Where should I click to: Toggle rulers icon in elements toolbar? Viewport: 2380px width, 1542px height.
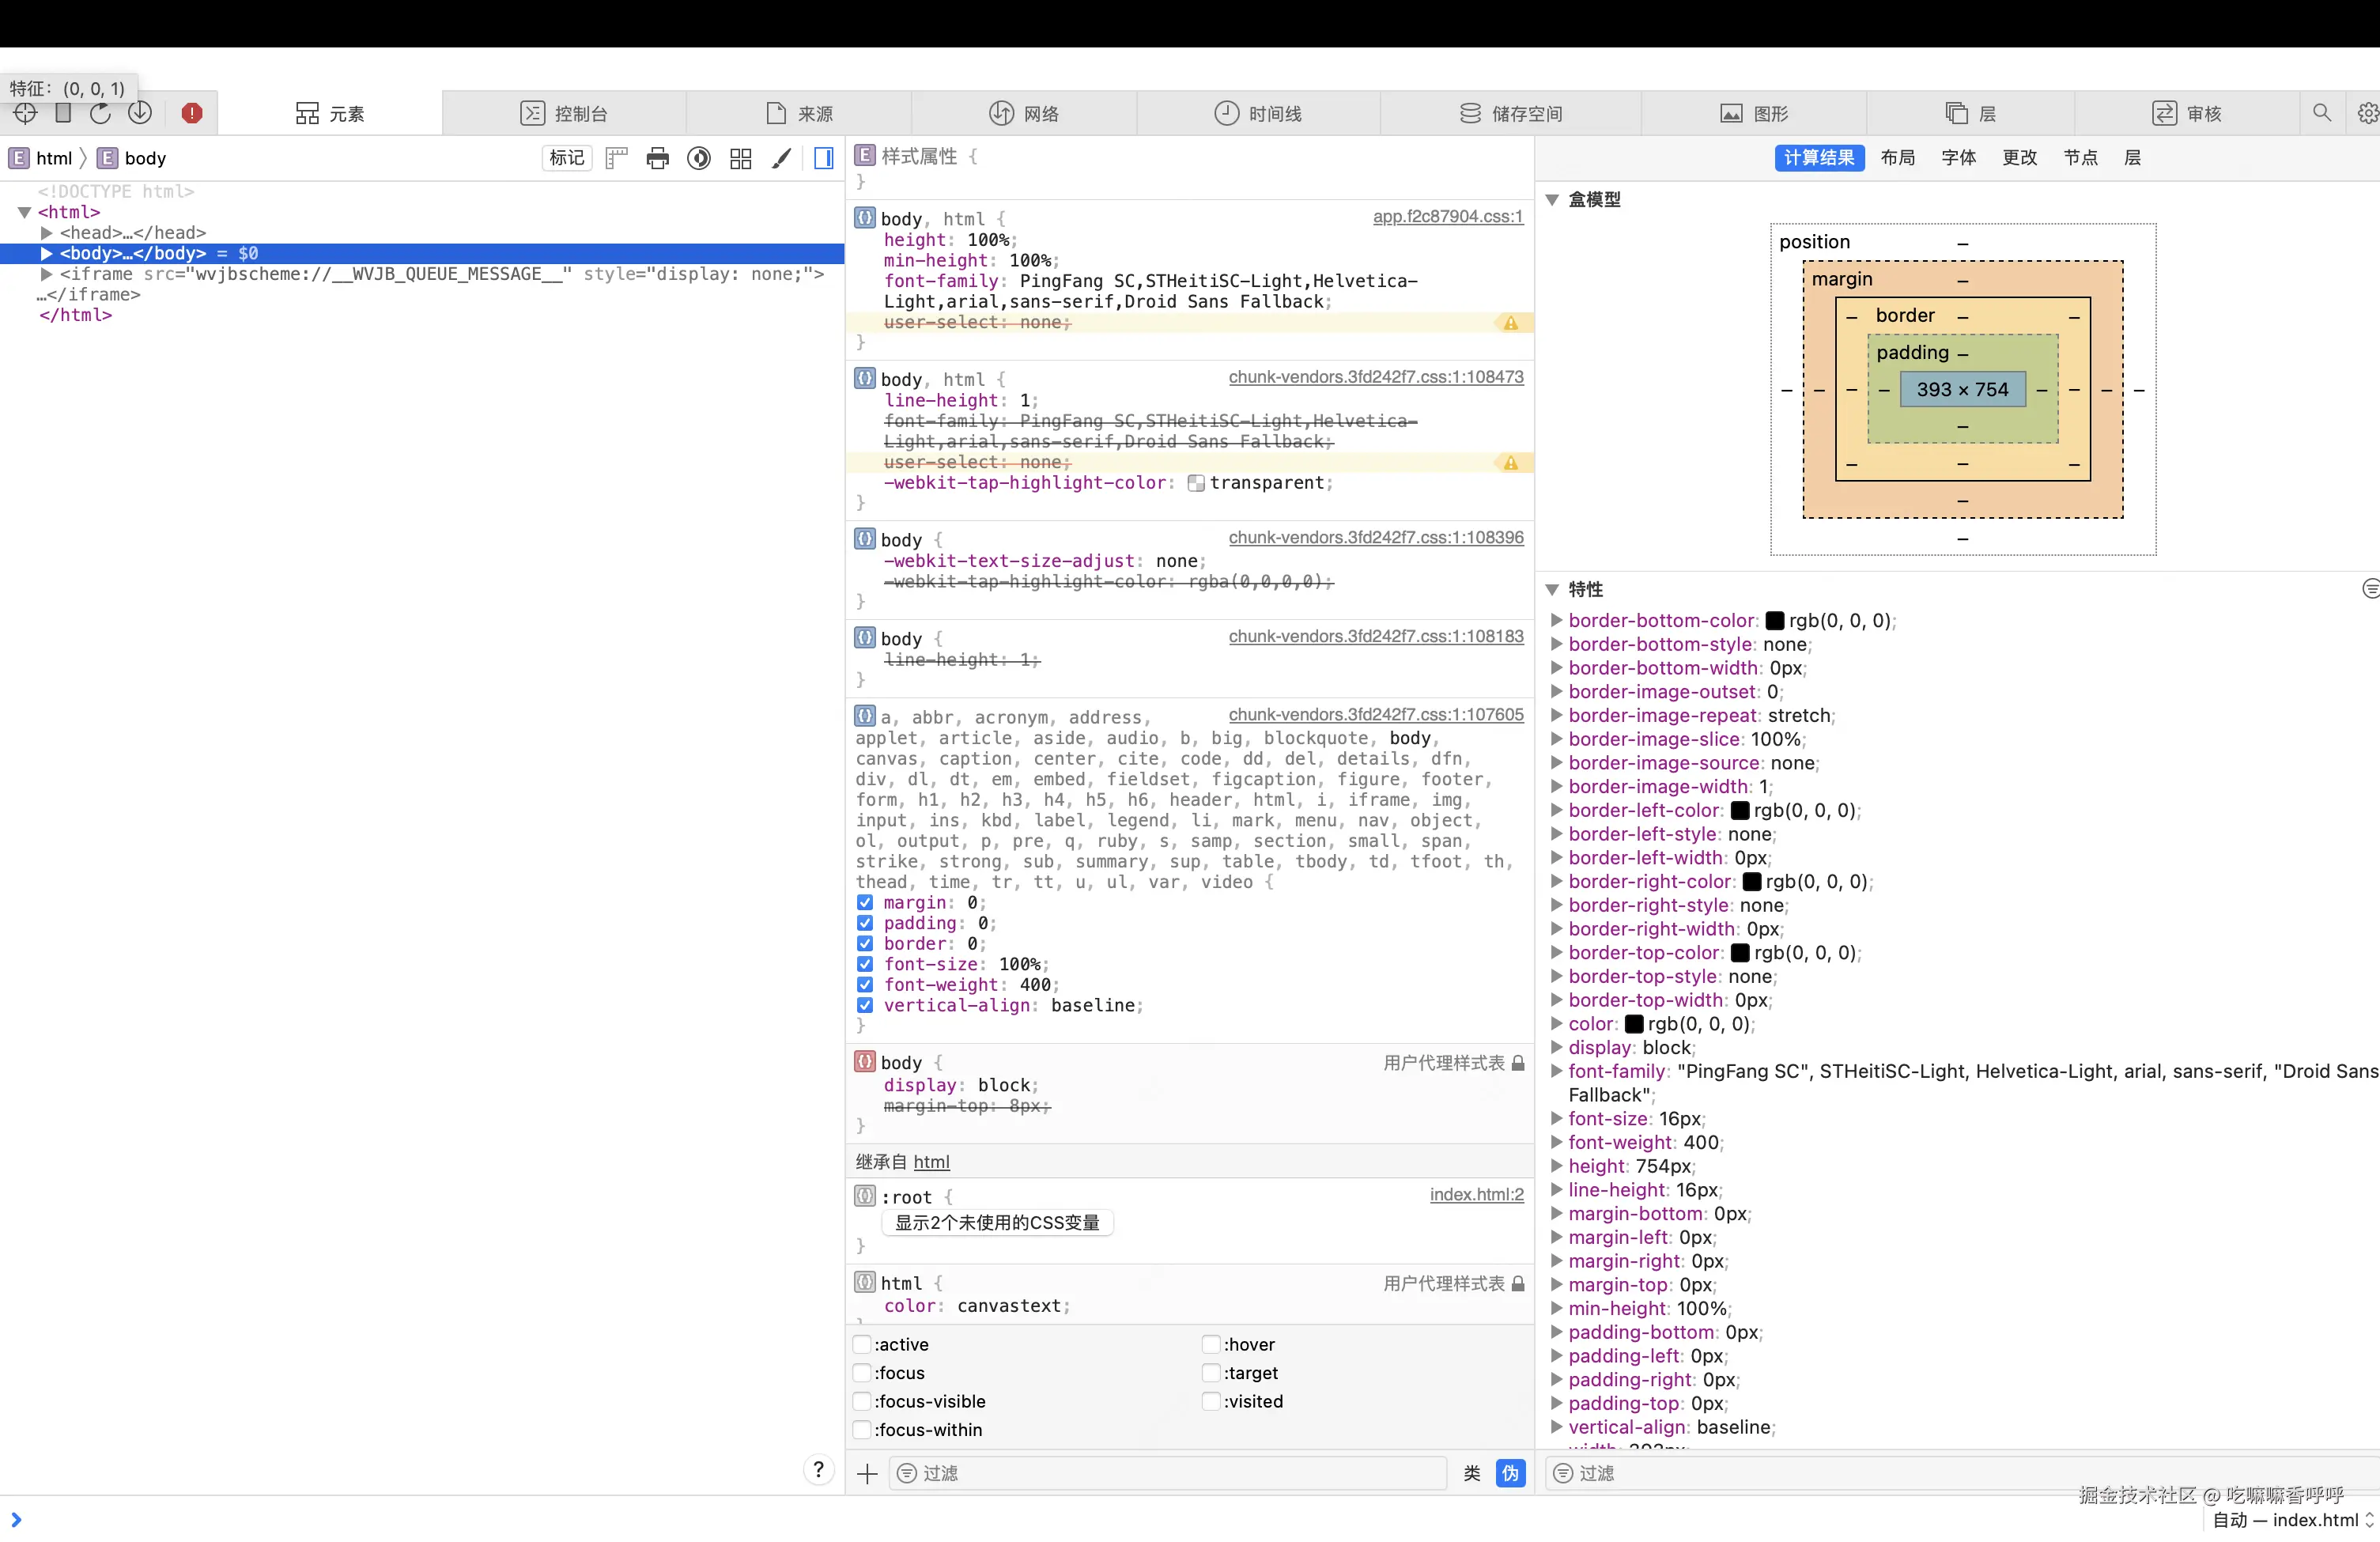click(616, 158)
